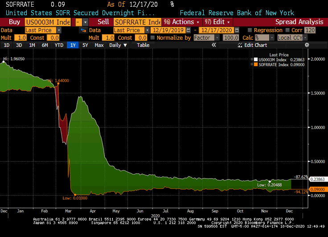Click the Edit Chart pencil icon
This screenshot has width=328, height=237.
[240, 45]
